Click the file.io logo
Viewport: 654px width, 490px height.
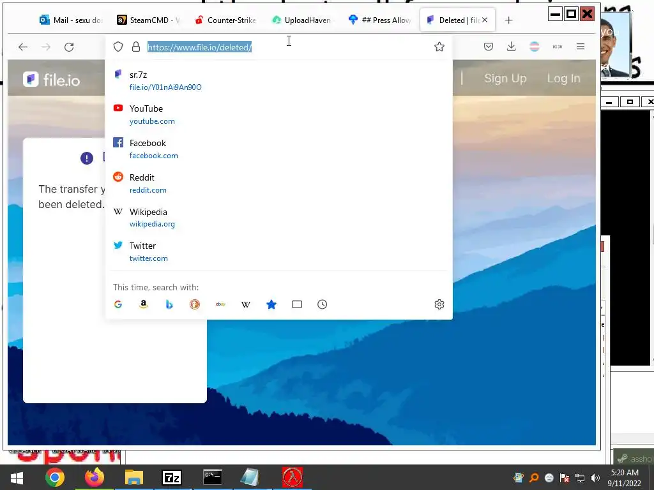(51, 79)
